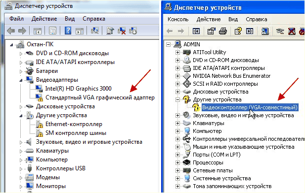Click the Show console tree icon in the left window
The width and height of the screenshot is (305, 193).
click(38, 31)
